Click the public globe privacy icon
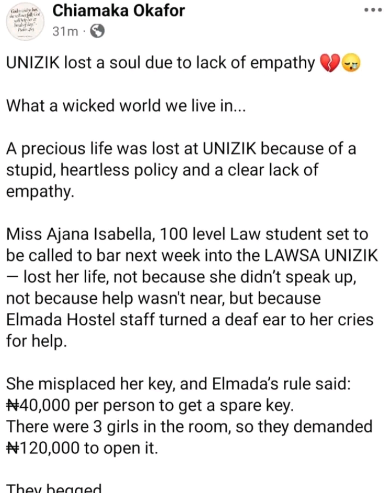The height and width of the screenshot is (493, 392). point(97,32)
